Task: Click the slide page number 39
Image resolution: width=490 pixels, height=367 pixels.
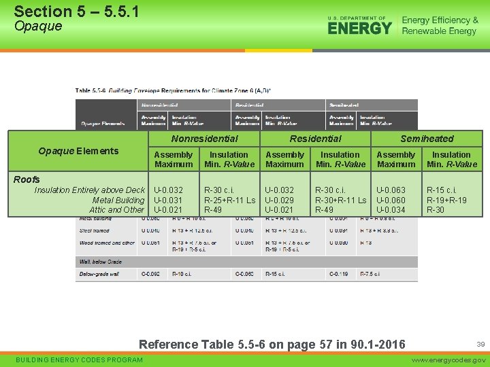Action: [480, 344]
